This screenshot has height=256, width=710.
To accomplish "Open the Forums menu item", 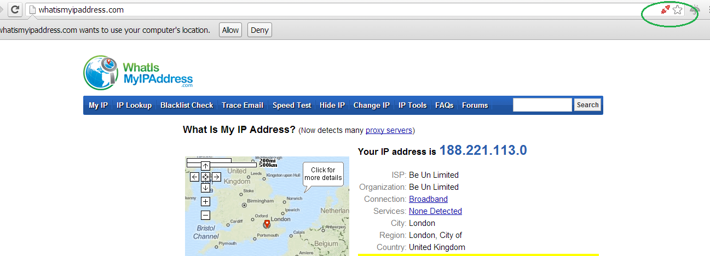I will point(475,105).
